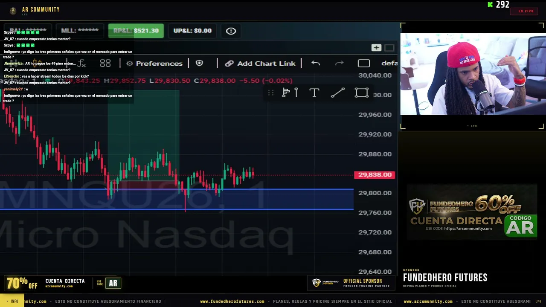546x307 pixels.
Task: Click the AR use code badge
Action: click(113, 283)
